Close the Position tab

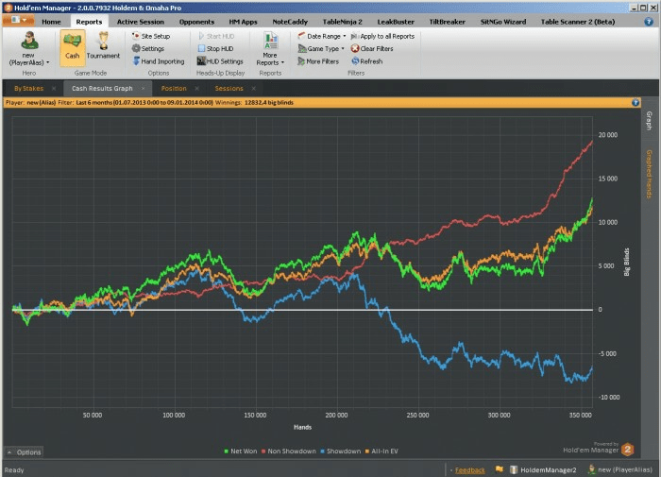196,88
